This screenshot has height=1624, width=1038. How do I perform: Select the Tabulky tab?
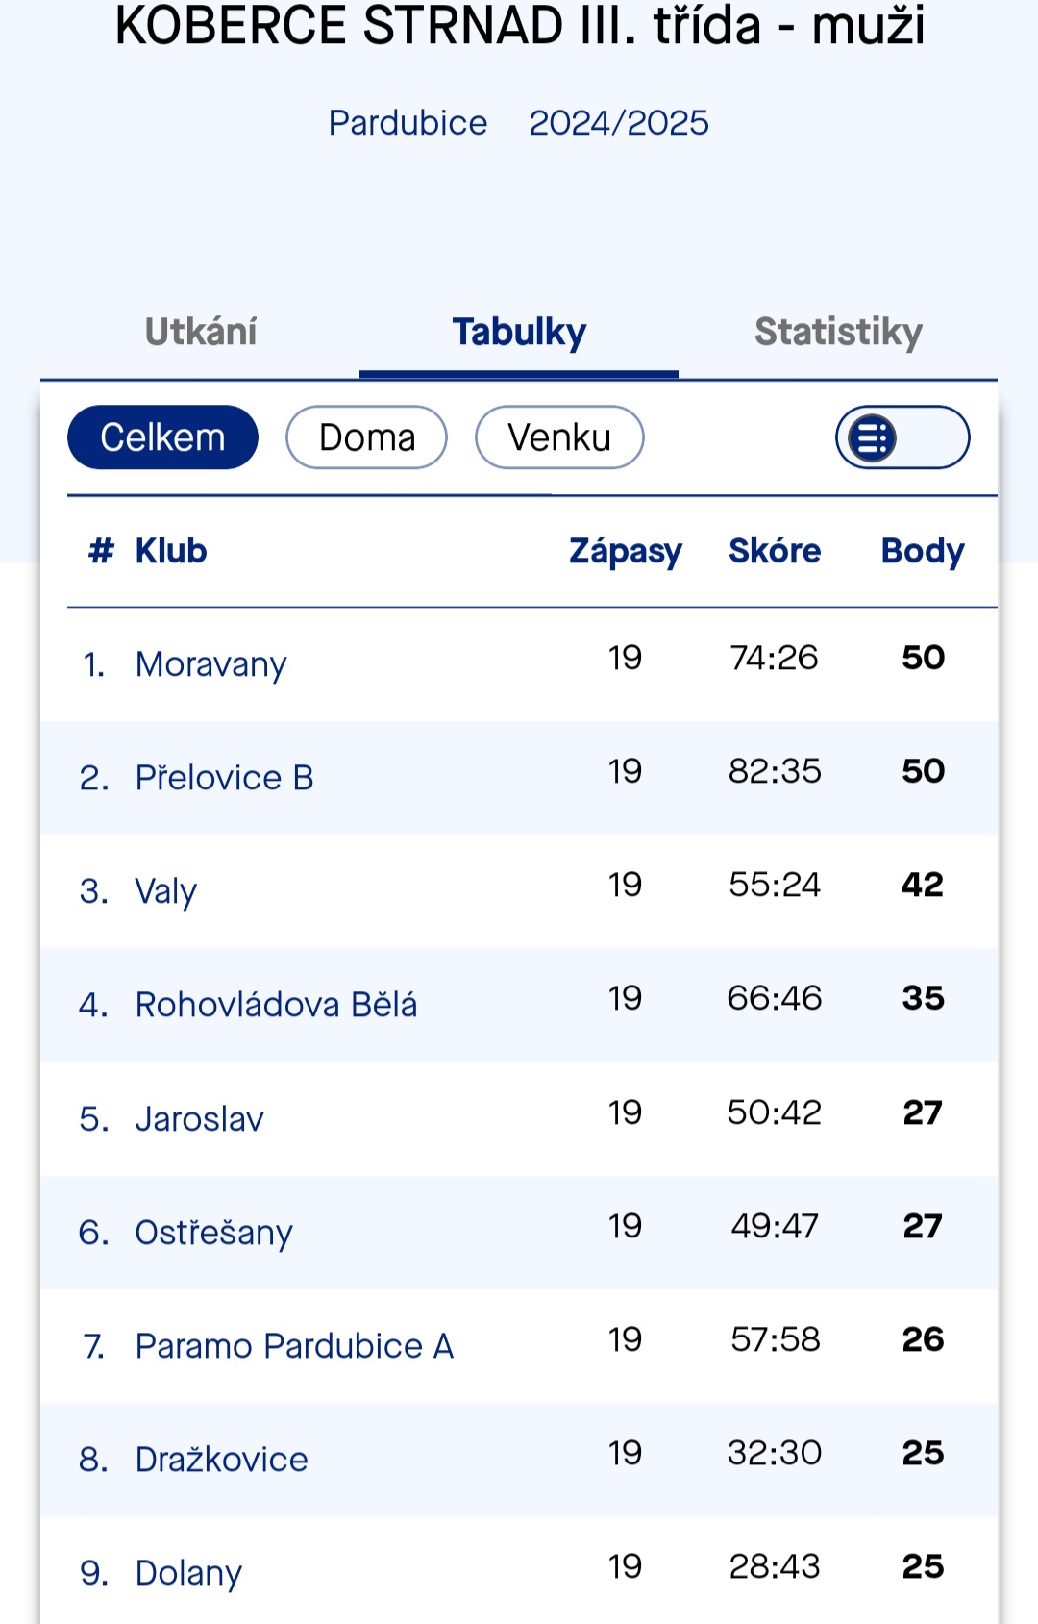(x=519, y=332)
